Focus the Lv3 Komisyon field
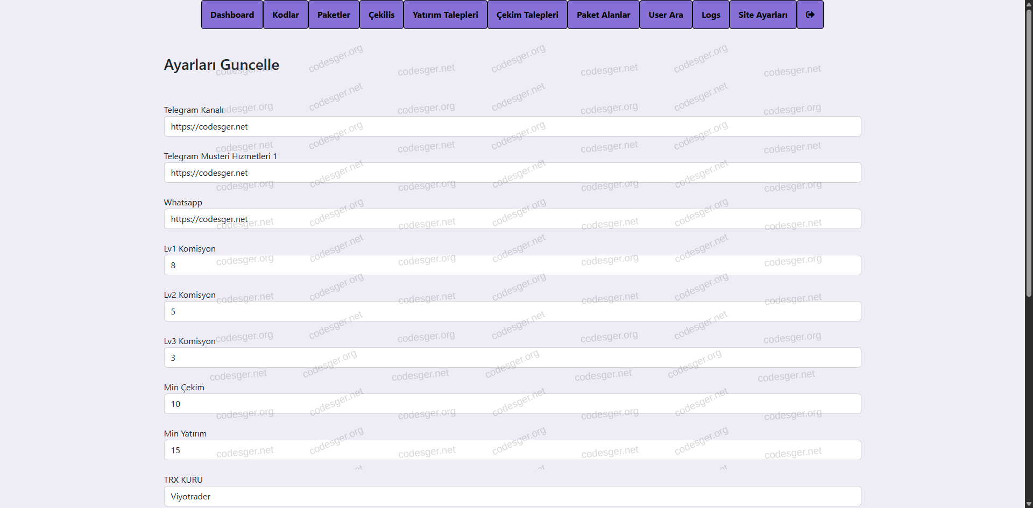 tap(512, 357)
